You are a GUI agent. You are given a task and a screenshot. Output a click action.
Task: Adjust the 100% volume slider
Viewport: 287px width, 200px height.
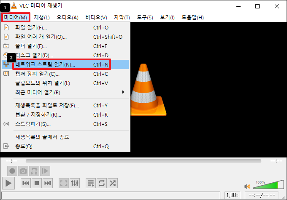268,184
